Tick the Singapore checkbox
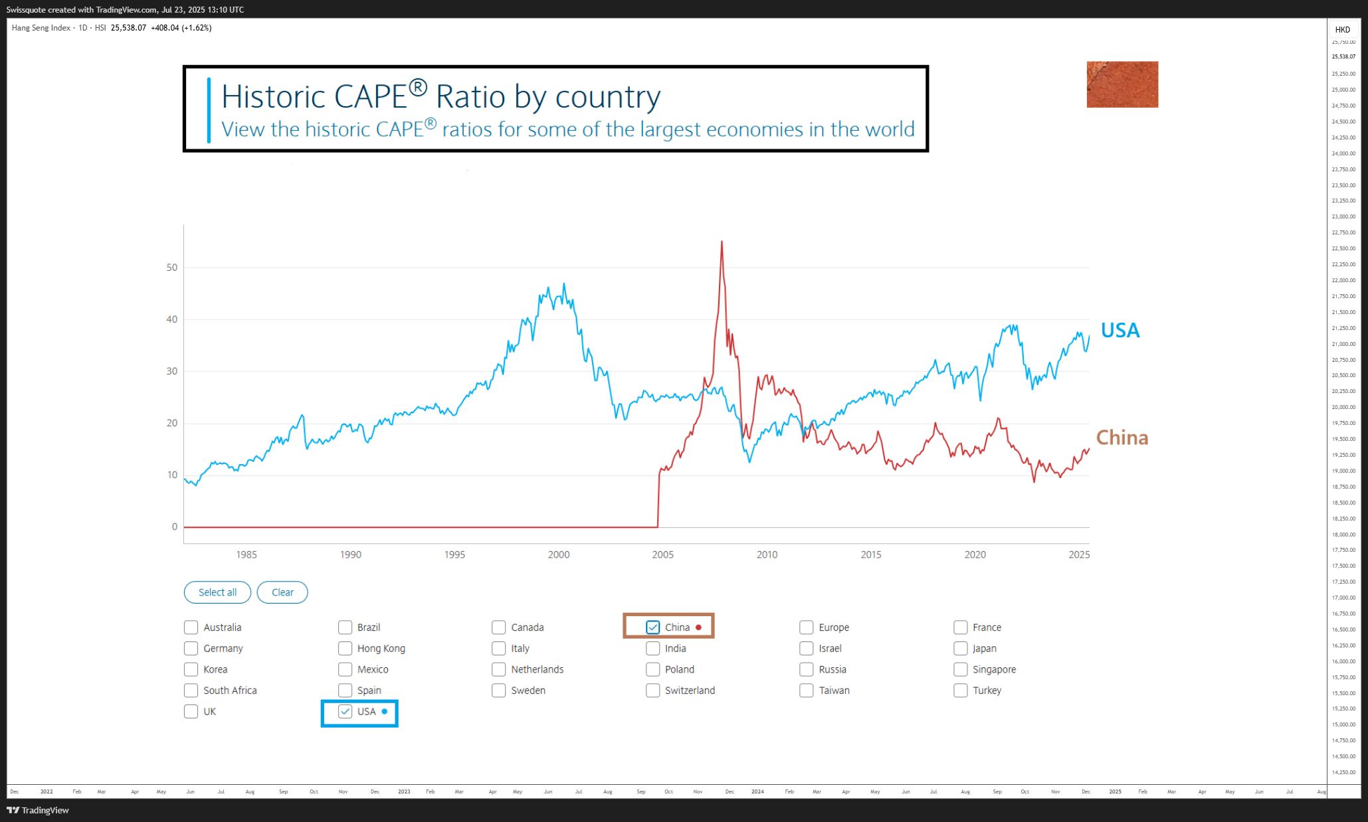The height and width of the screenshot is (822, 1368). pyautogui.click(x=960, y=669)
